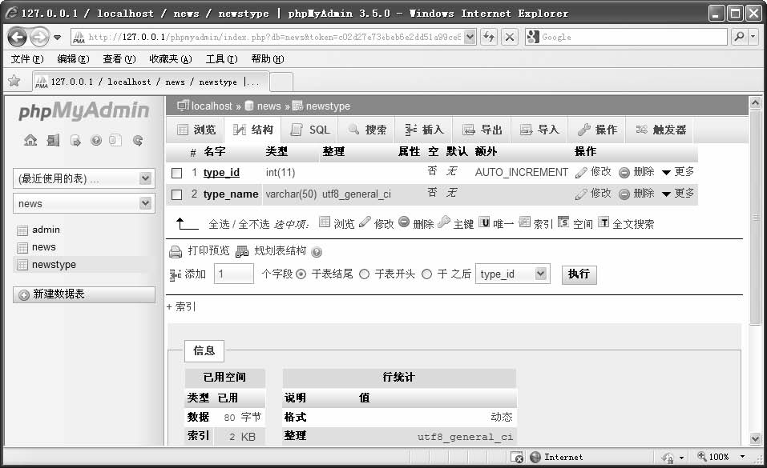
Task: Check the type_id row checkbox
Action: 177,173
